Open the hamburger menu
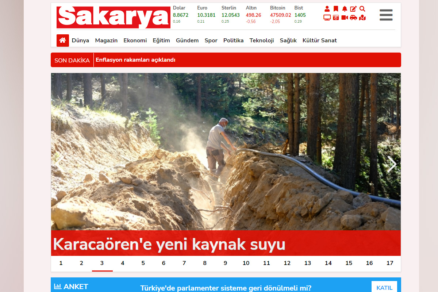Viewport: 438px width, 292px height. pyautogui.click(x=386, y=15)
